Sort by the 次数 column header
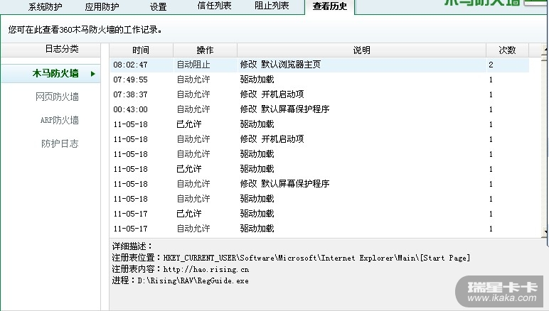Screen dimensions: 549x311 [x=507, y=50]
